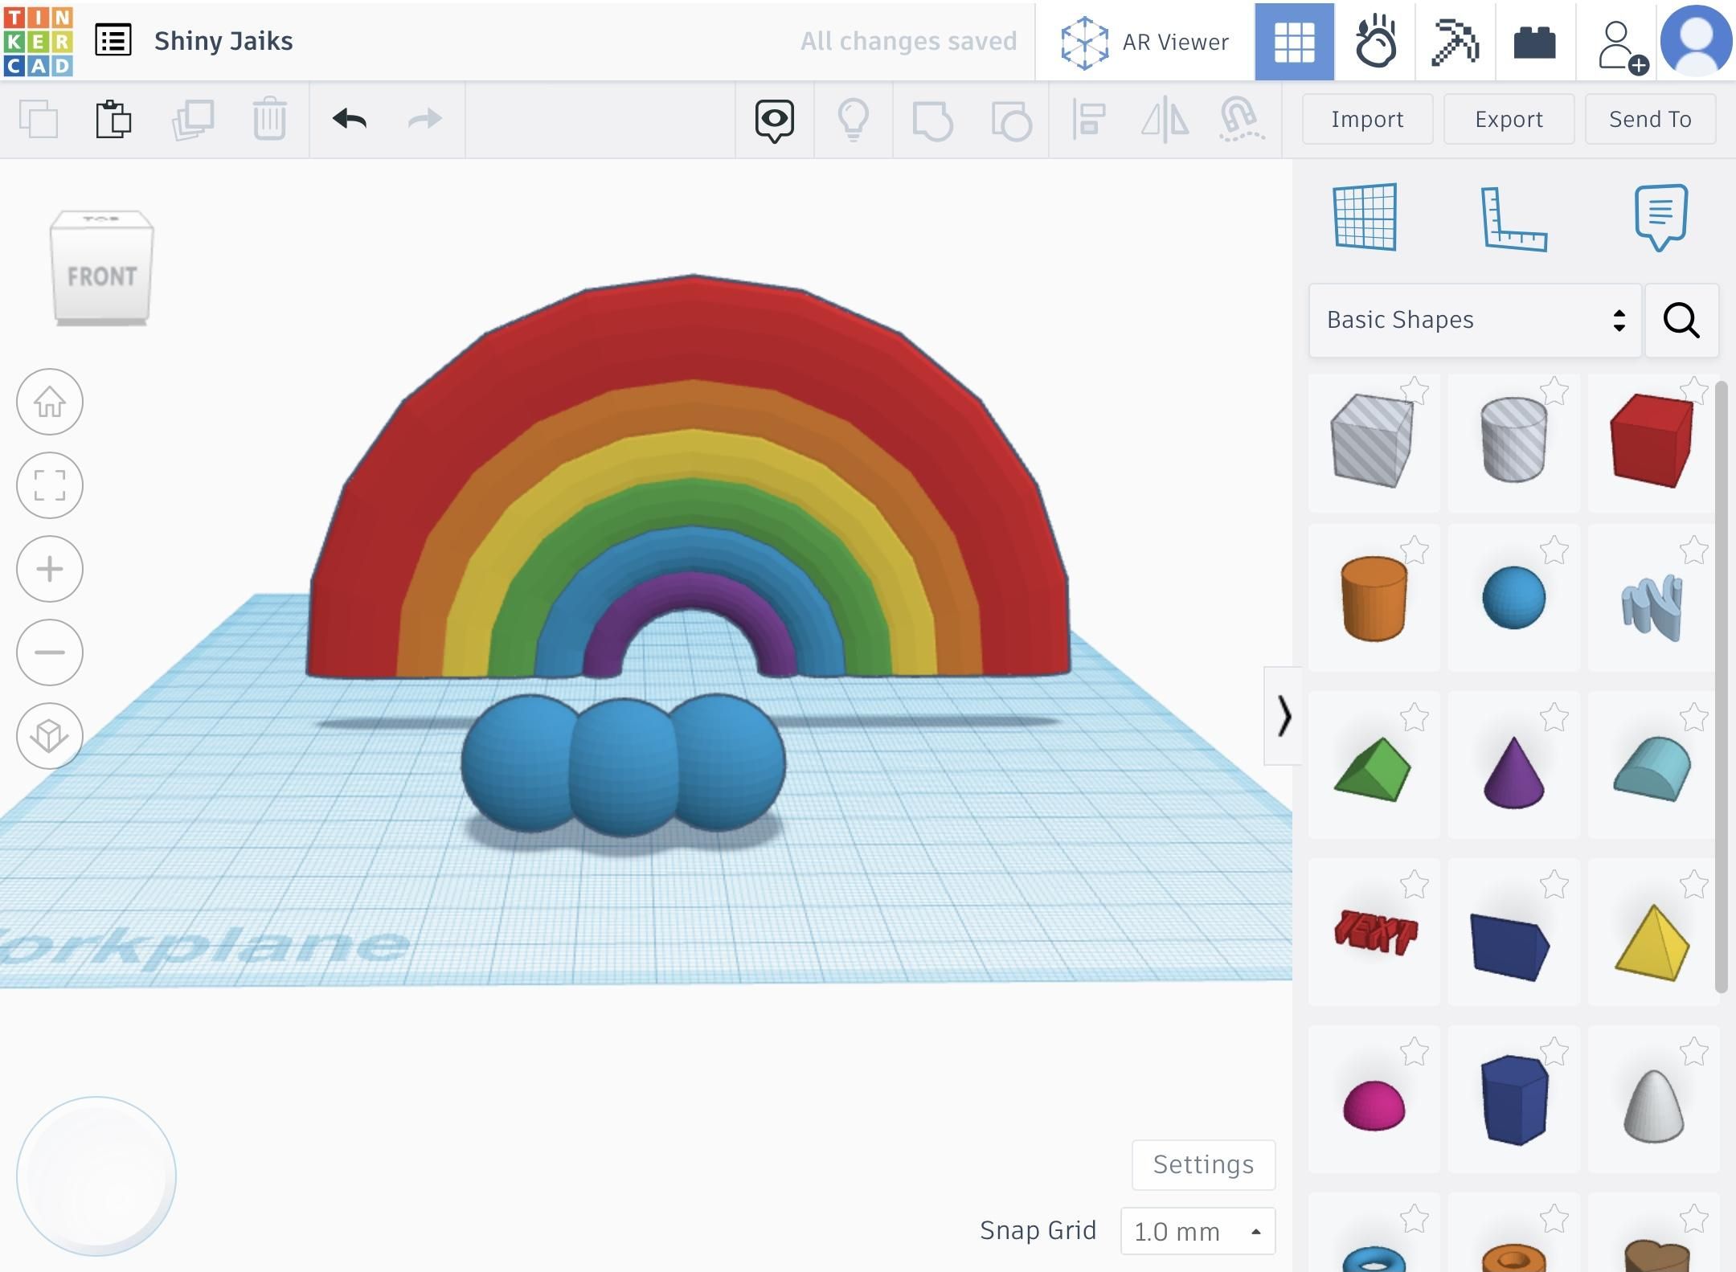Image resolution: width=1736 pixels, height=1272 pixels.
Task: Click the Copy icon in toolbar
Action: (x=39, y=119)
